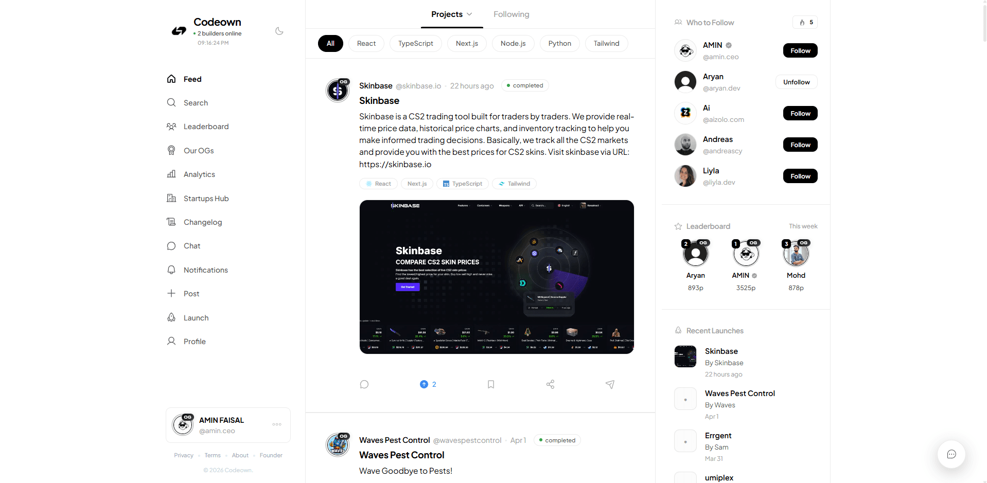
Task: Open the Analytics section
Action: [x=199, y=174]
